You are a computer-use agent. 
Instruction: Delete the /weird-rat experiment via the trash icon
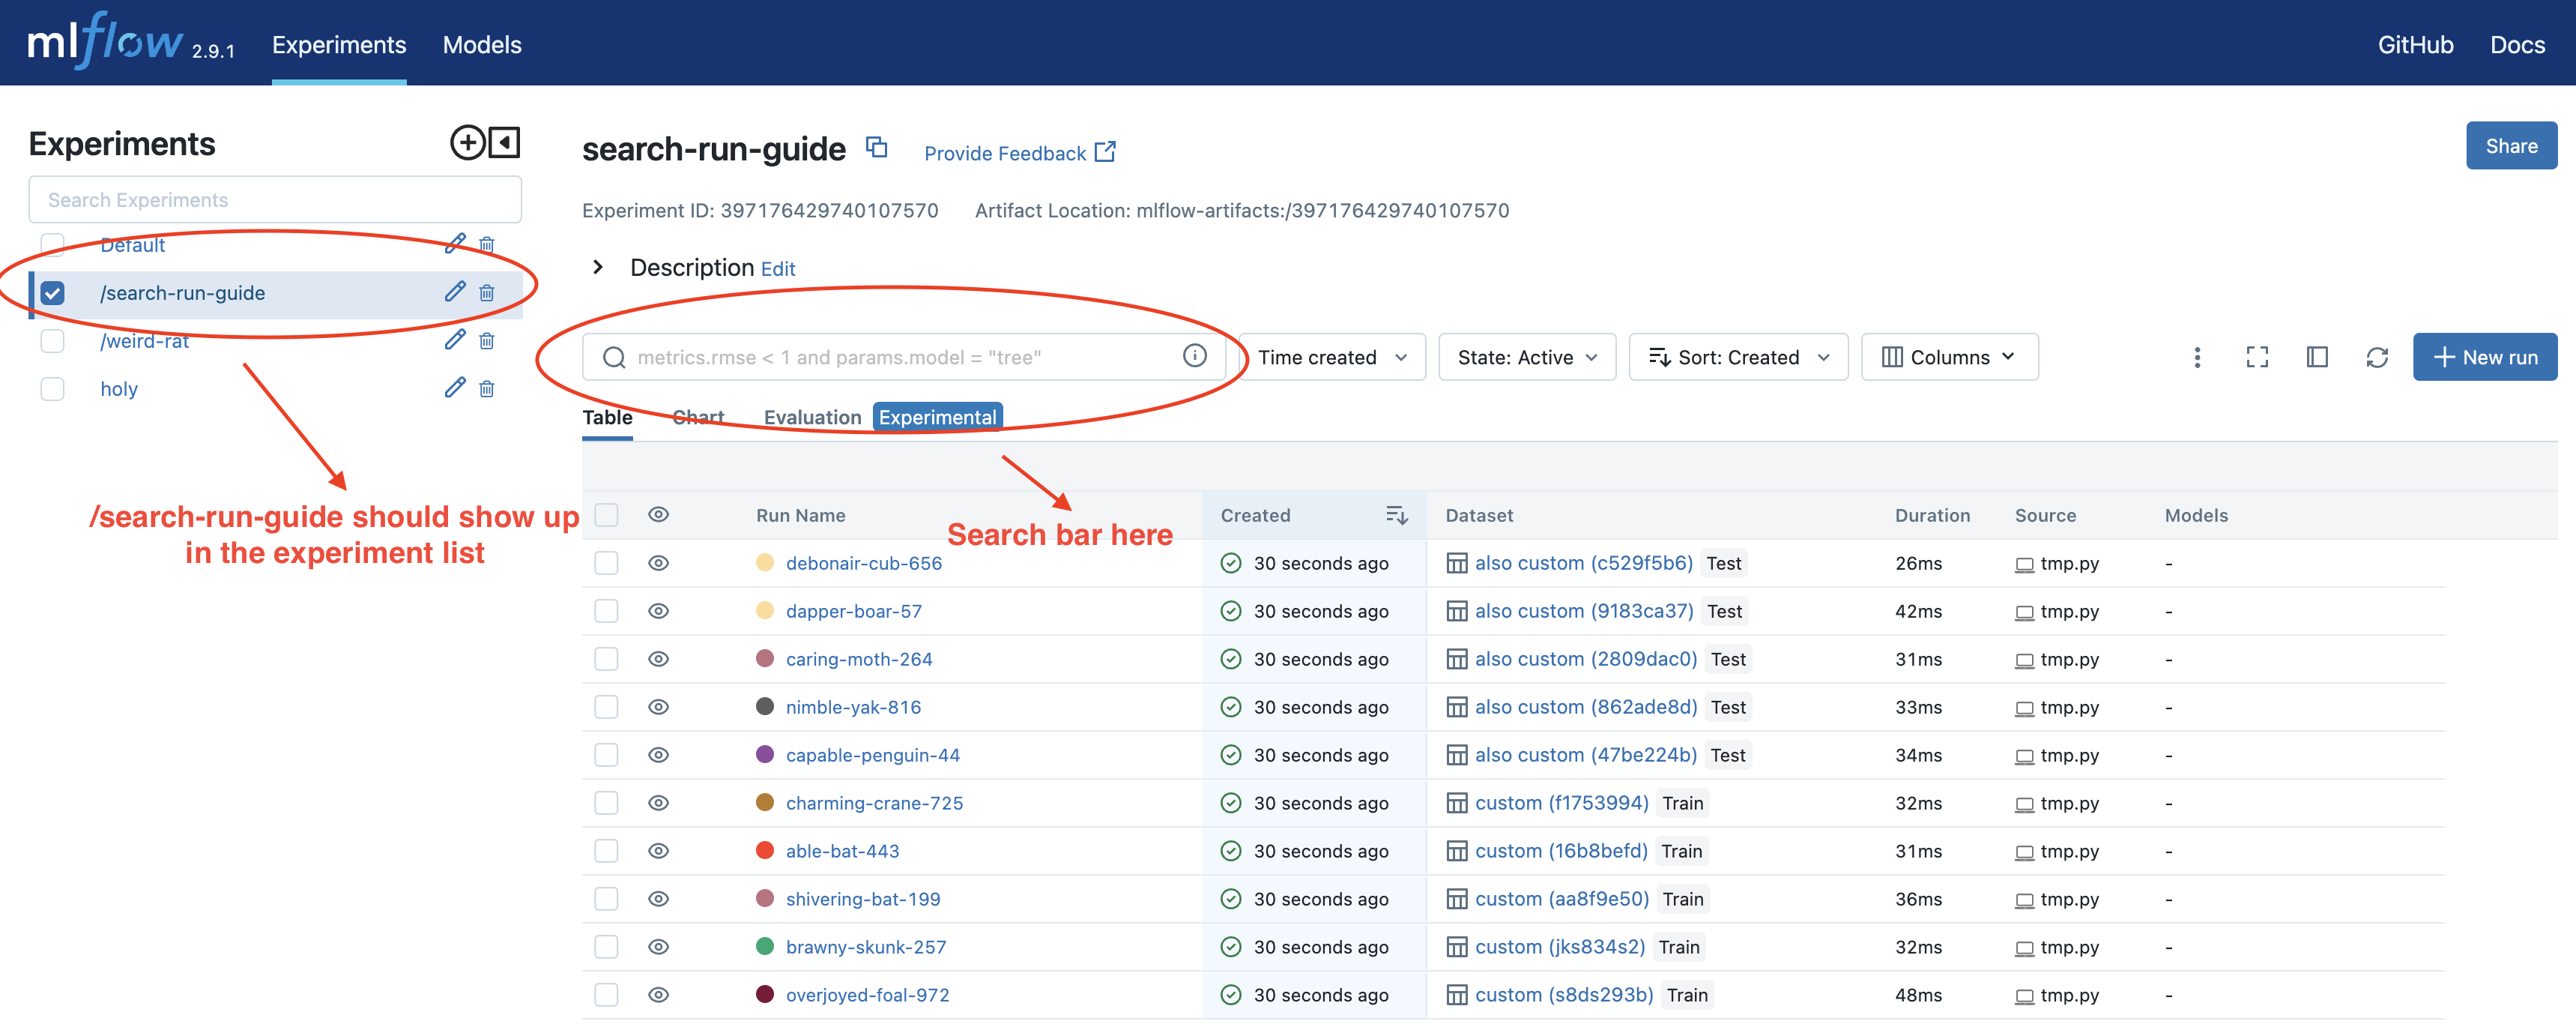pos(487,341)
